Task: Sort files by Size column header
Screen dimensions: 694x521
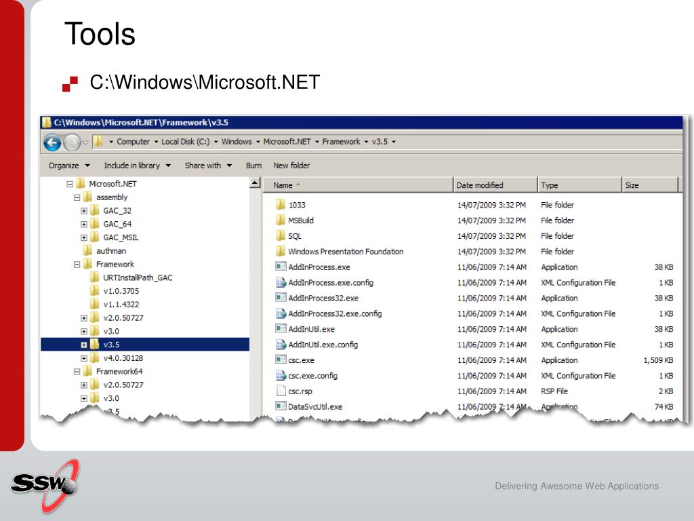Action: [x=650, y=185]
